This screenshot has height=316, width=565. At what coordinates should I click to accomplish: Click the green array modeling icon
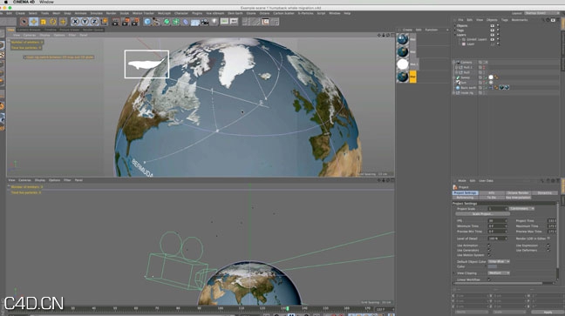pos(176,22)
